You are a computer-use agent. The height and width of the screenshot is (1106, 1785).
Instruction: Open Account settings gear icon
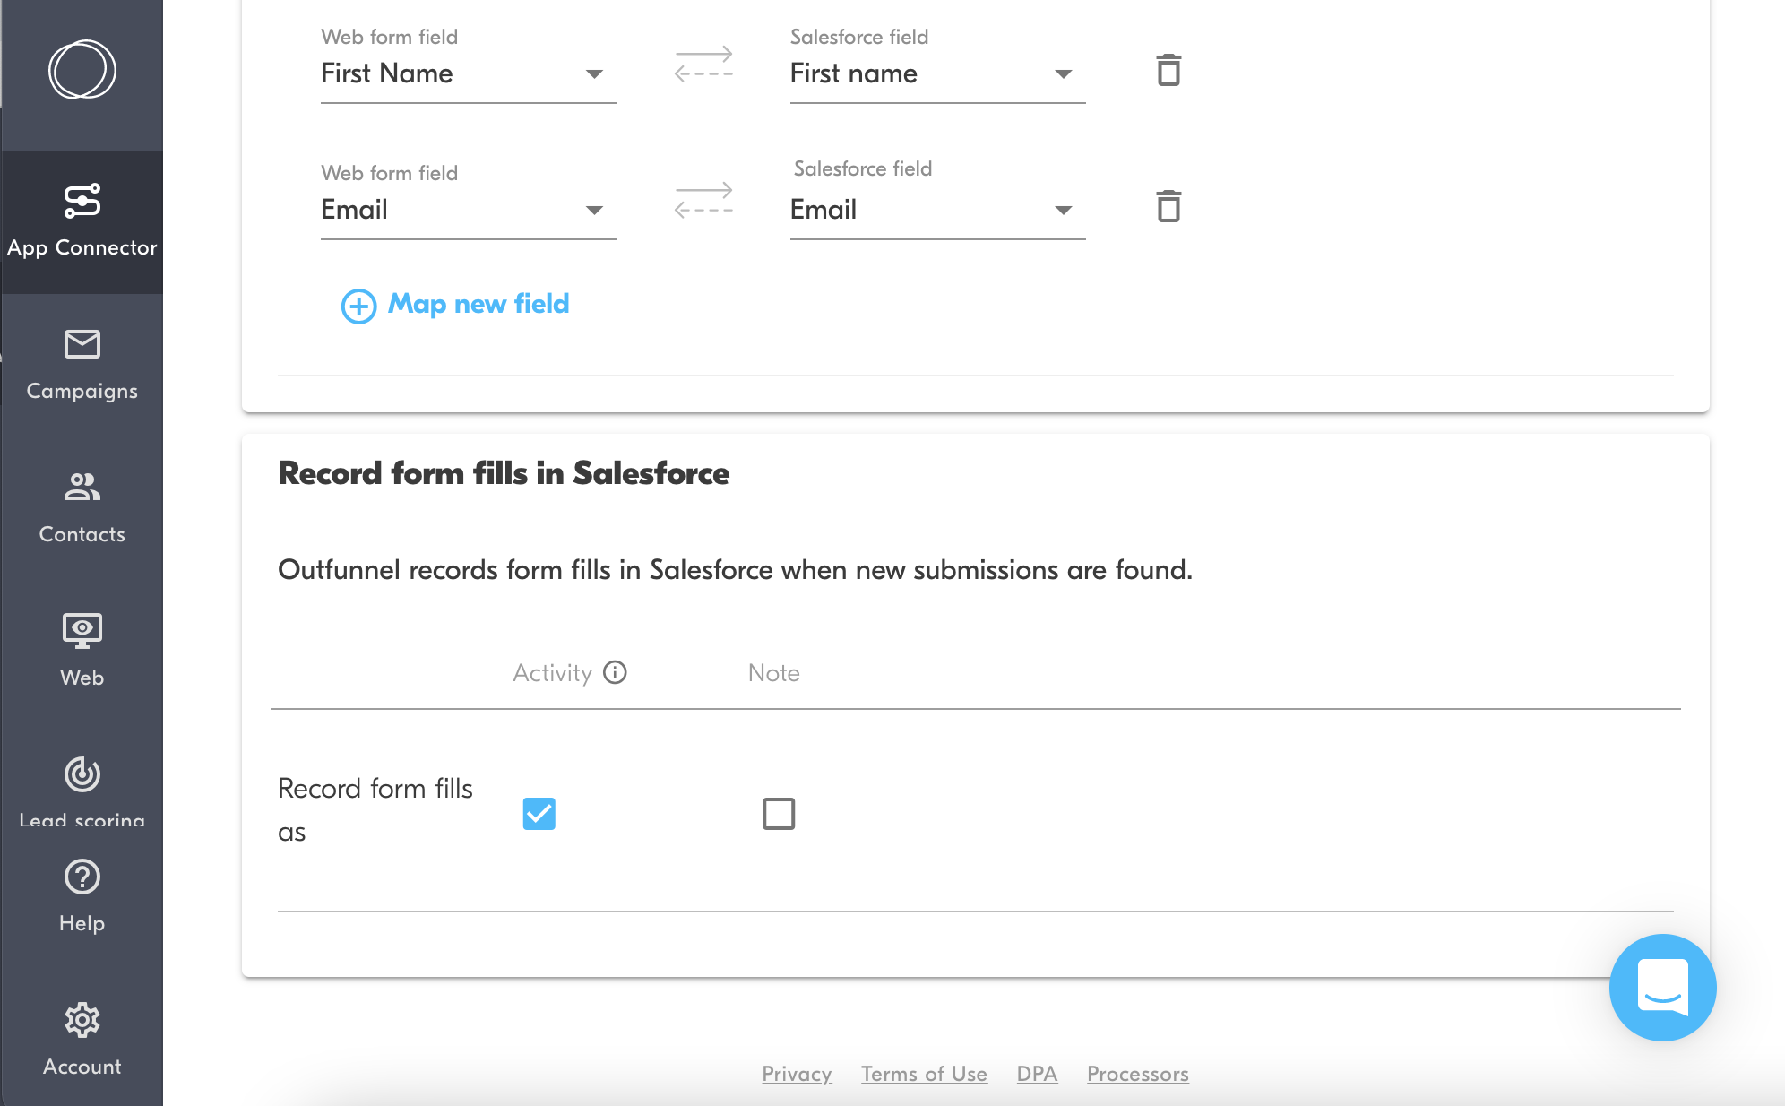tap(82, 1021)
